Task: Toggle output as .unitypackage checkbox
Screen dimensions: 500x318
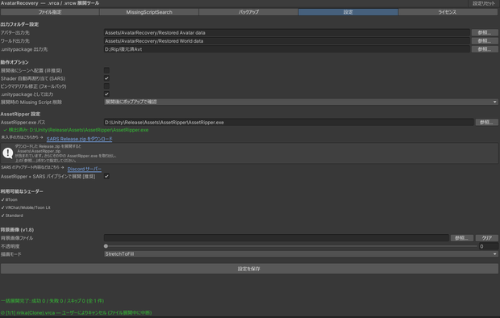Action: (106, 94)
